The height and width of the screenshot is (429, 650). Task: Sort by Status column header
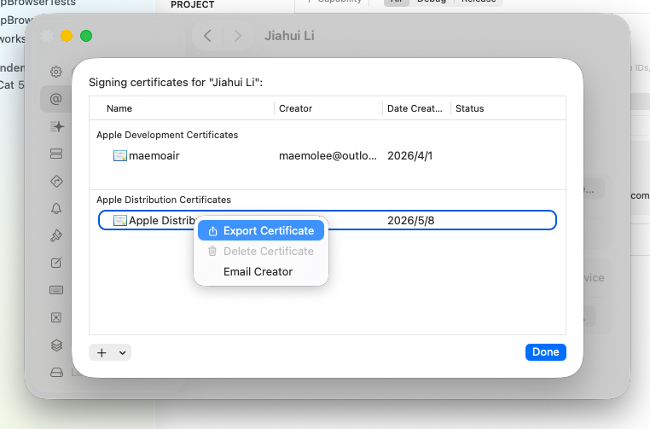point(469,108)
